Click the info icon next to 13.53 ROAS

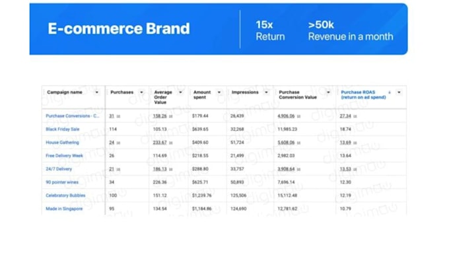(355, 169)
